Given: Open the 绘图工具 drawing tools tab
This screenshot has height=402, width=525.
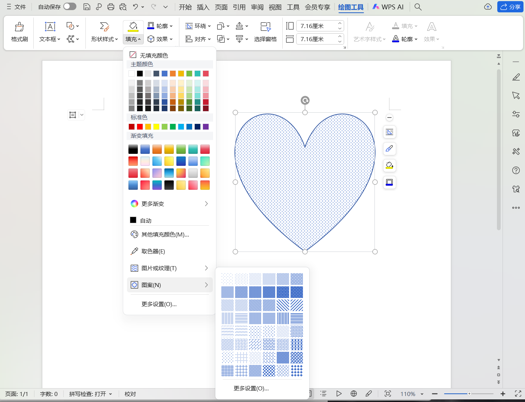Looking at the screenshot, I should tap(351, 6).
